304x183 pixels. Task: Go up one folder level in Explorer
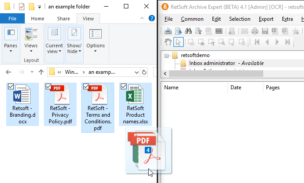pos(41,72)
